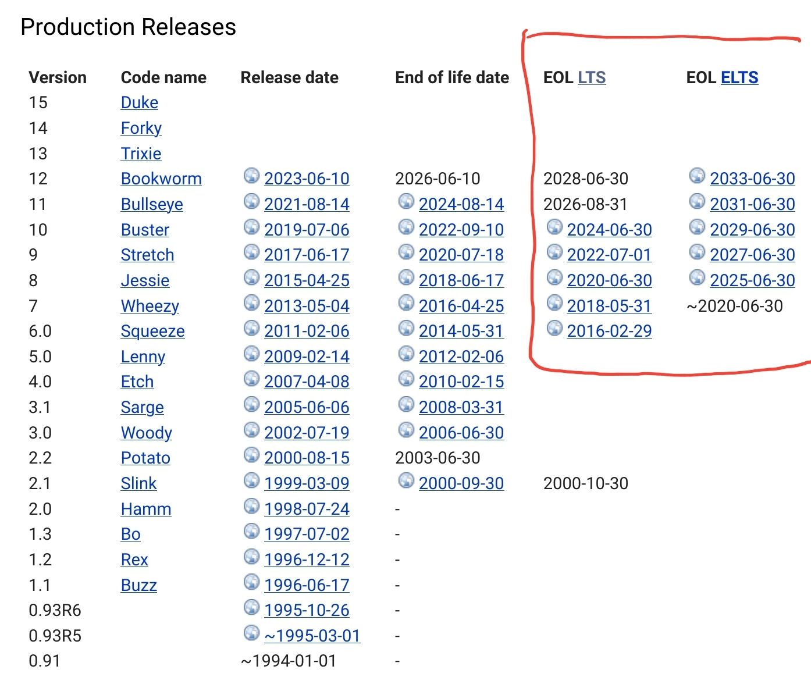Click globe icon beside Squeeze LTS date 2016-02-29
Screen dimensions: 811x684
(555, 328)
